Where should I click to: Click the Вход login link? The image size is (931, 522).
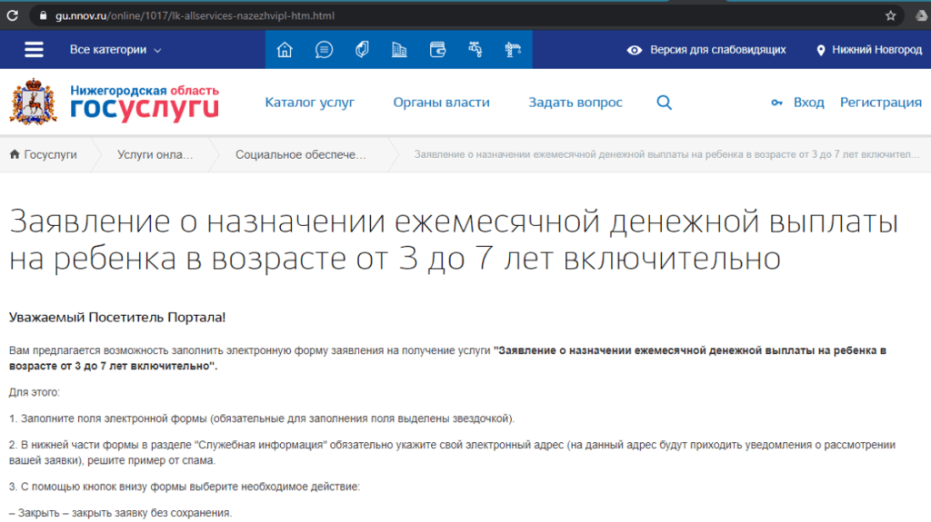[x=808, y=103]
